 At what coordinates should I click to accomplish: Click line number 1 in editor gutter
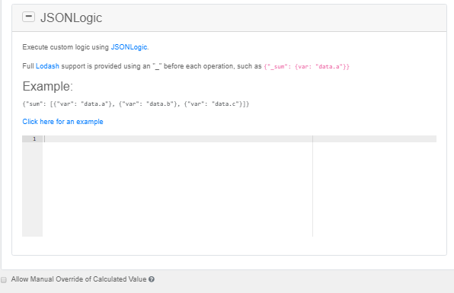[34, 139]
